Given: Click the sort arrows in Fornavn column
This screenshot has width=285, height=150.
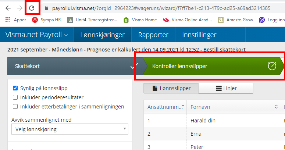Looking at the screenshot, I should (276, 107).
